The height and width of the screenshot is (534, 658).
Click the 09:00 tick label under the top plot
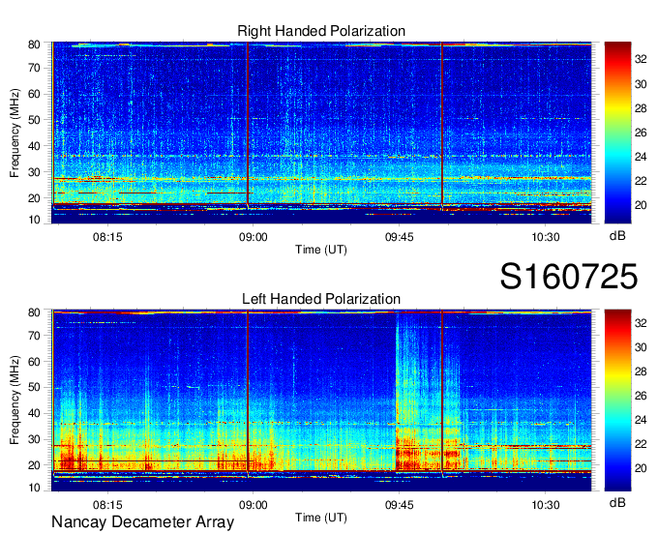[x=254, y=237]
